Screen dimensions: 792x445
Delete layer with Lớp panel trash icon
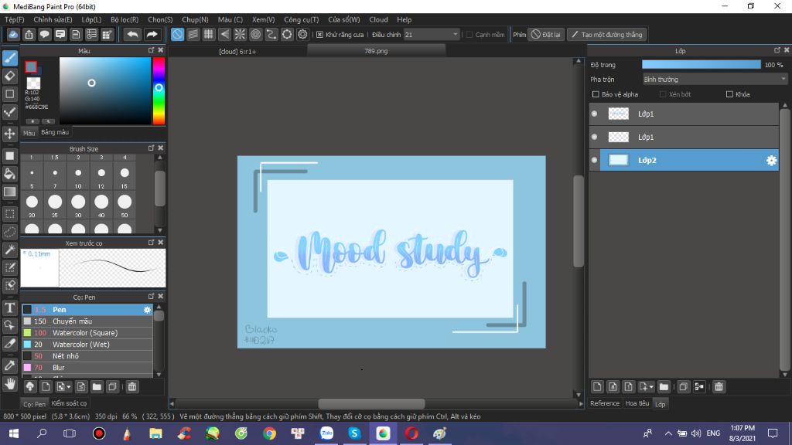pos(719,387)
